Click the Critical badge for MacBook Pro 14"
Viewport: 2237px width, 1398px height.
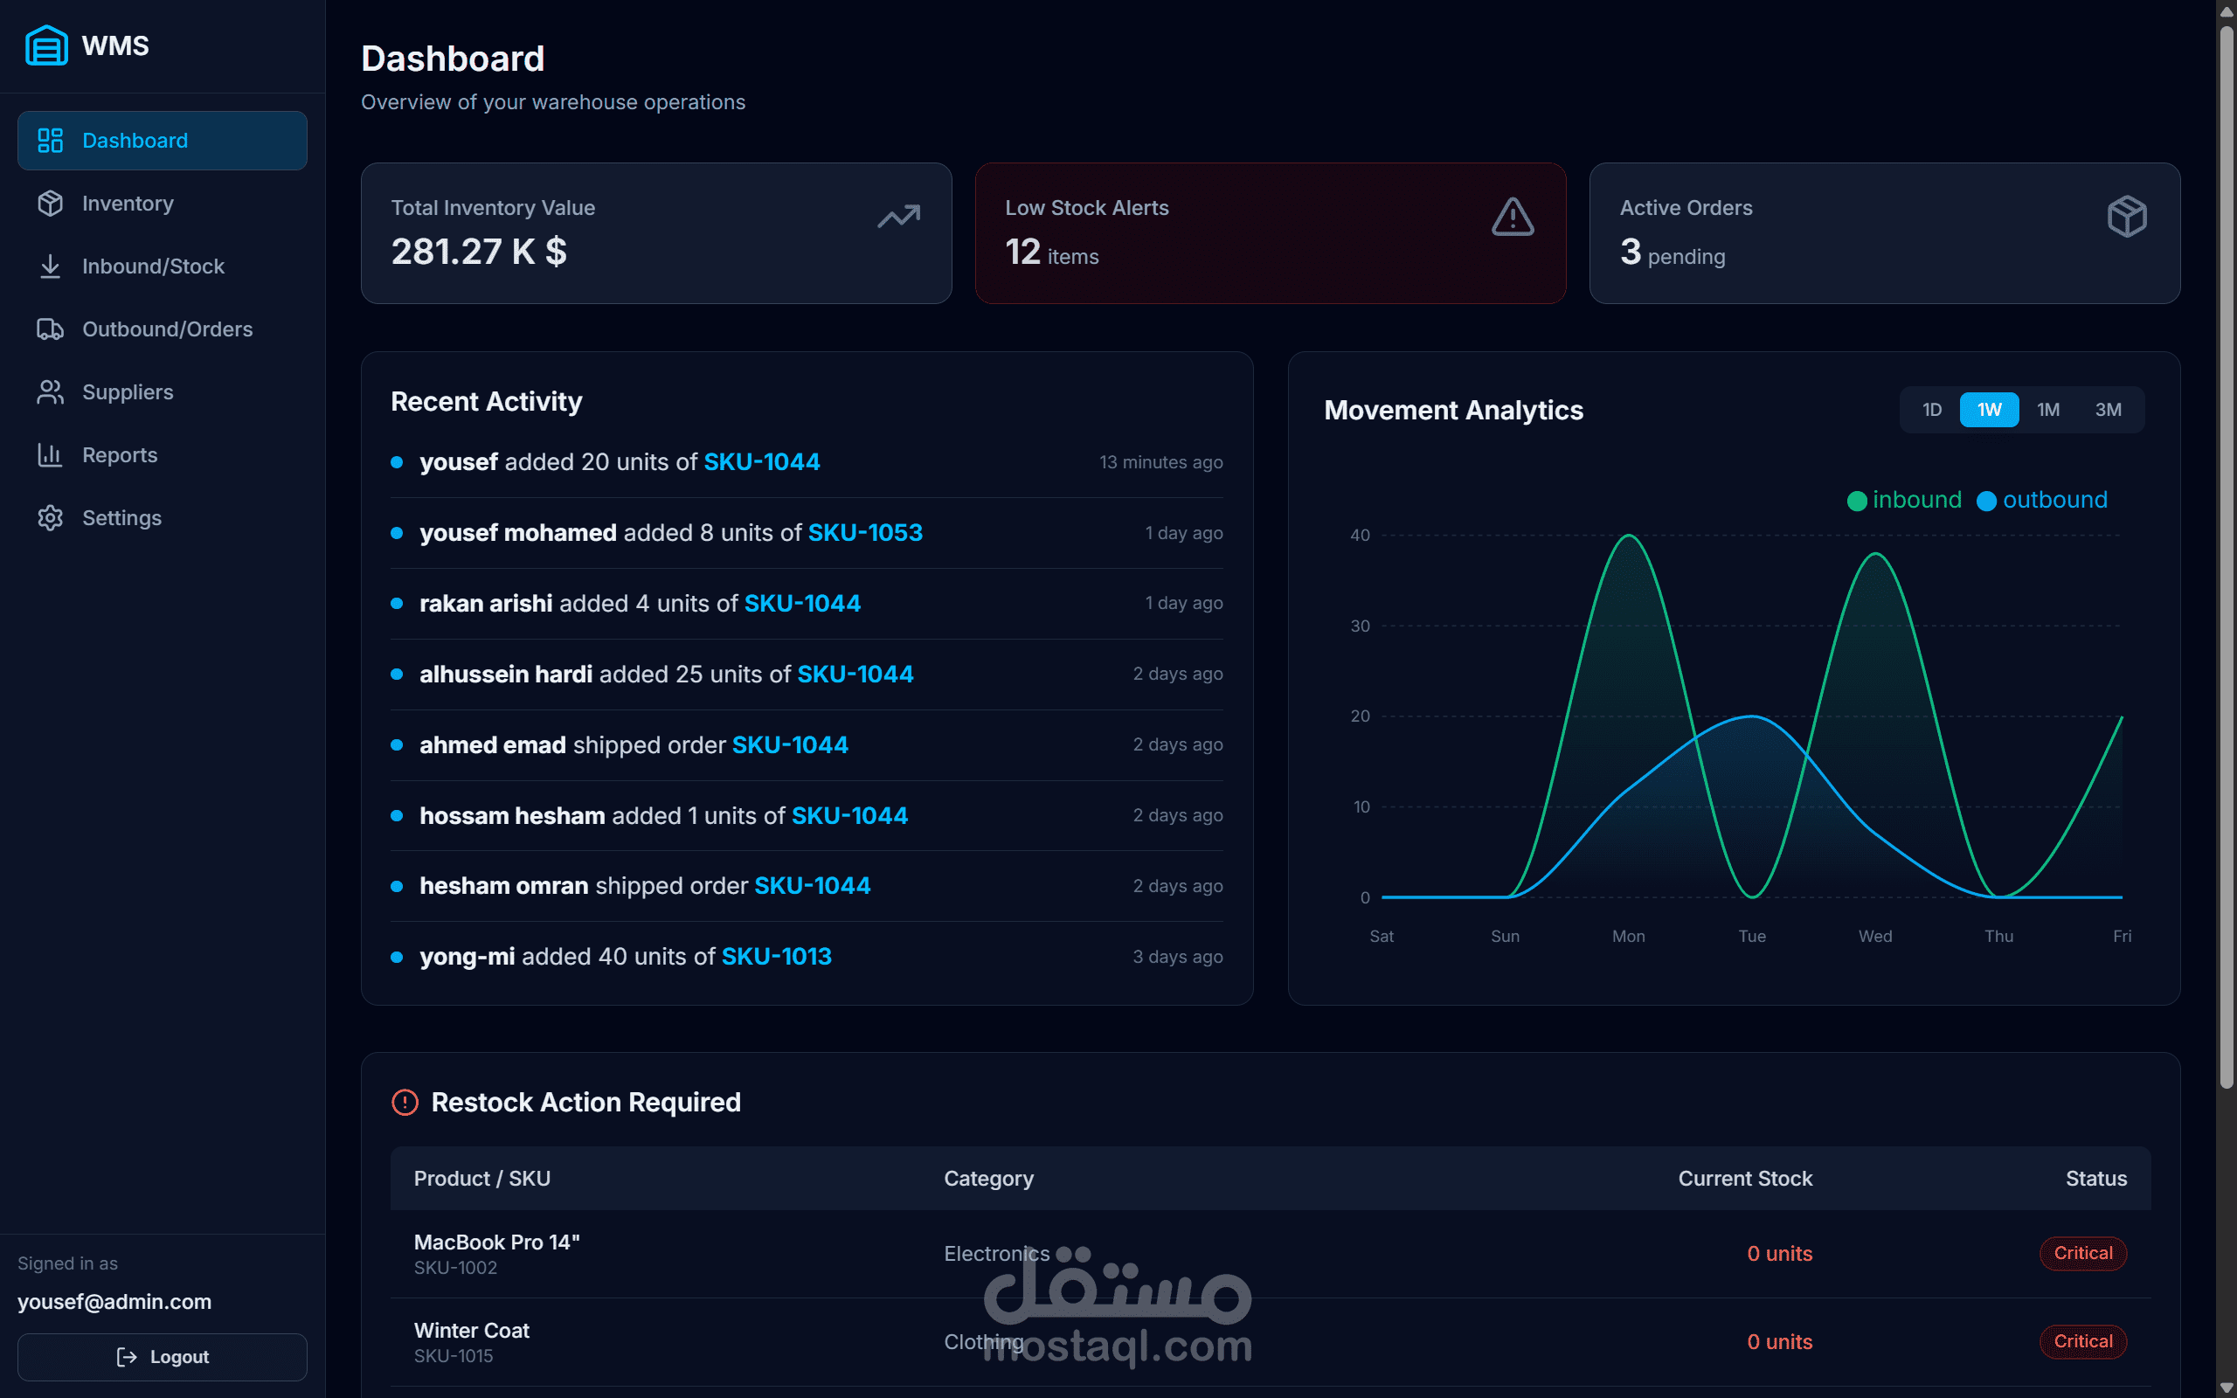pos(2081,1253)
